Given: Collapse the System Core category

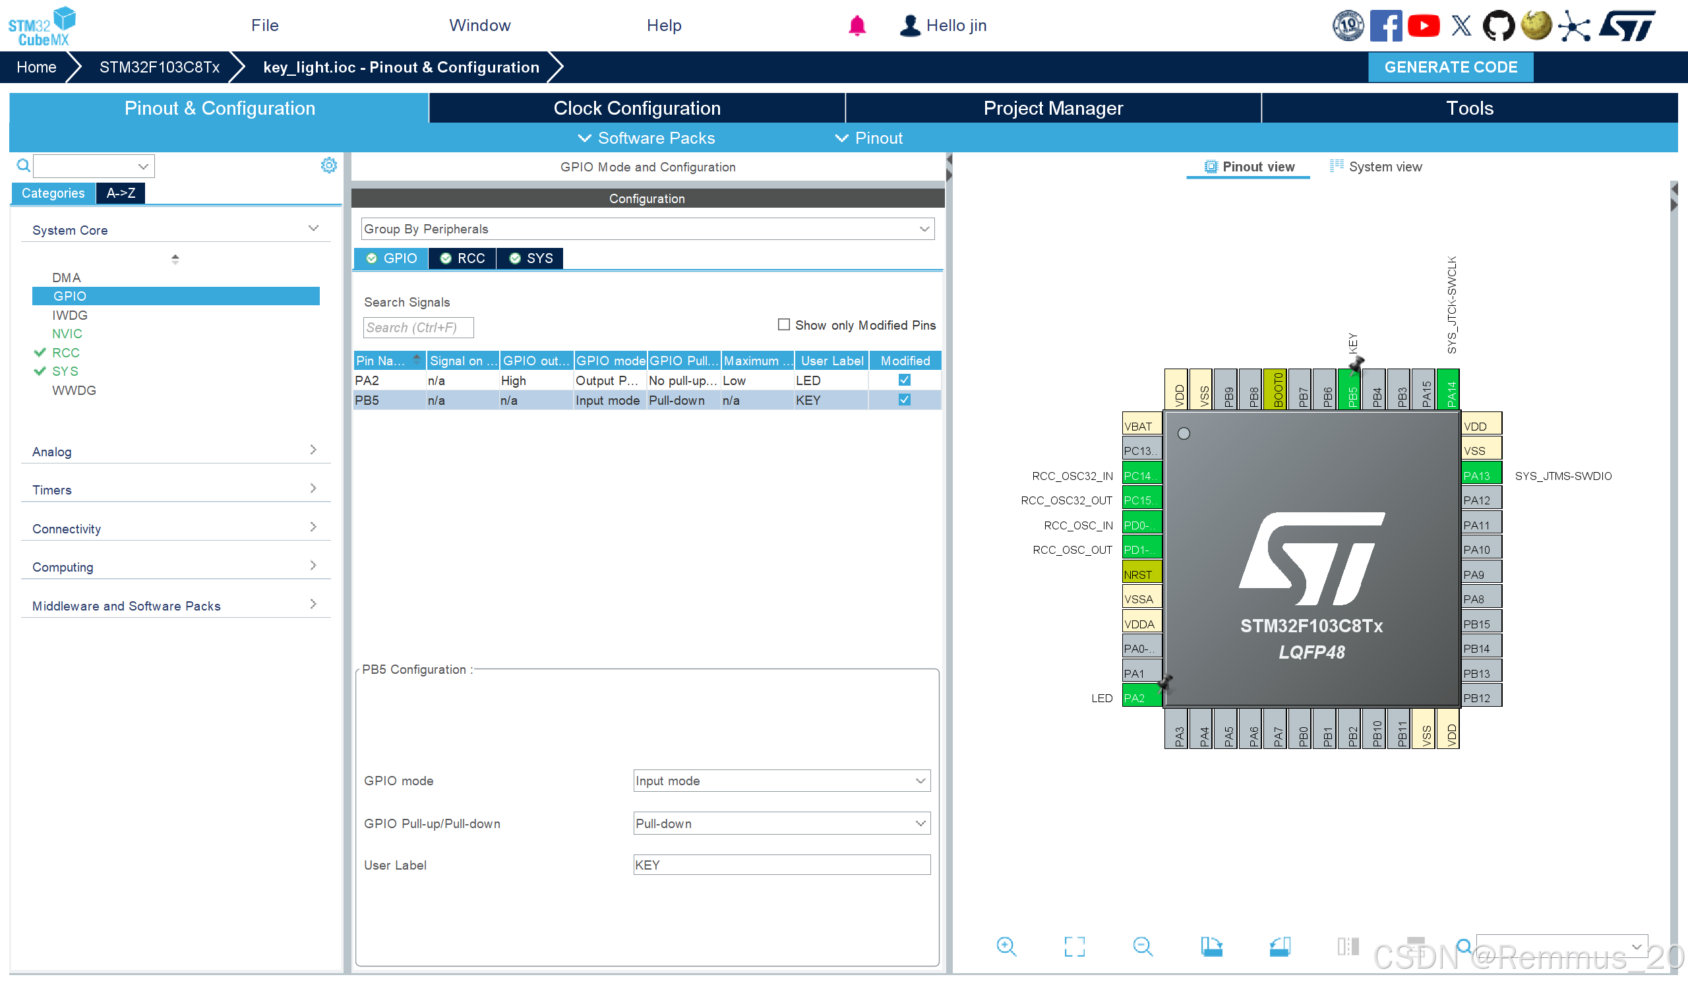Looking at the screenshot, I should tap(313, 228).
